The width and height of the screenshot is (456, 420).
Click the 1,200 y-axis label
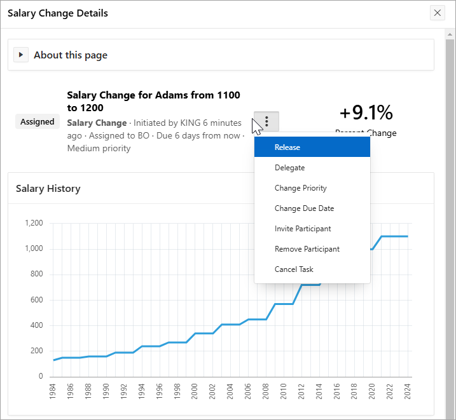tap(33, 224)
